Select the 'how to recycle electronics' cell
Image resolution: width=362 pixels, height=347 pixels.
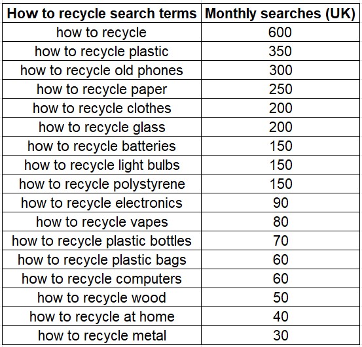[x=101, y=203]
